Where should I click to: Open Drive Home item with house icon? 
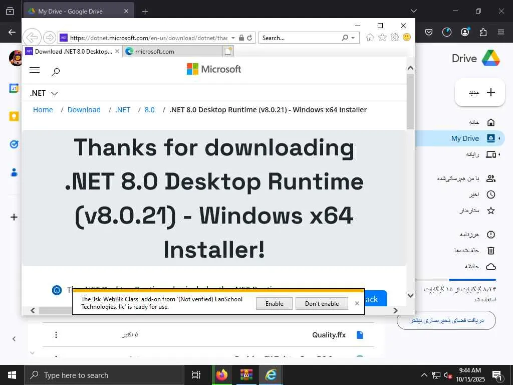tap(481, 122)
